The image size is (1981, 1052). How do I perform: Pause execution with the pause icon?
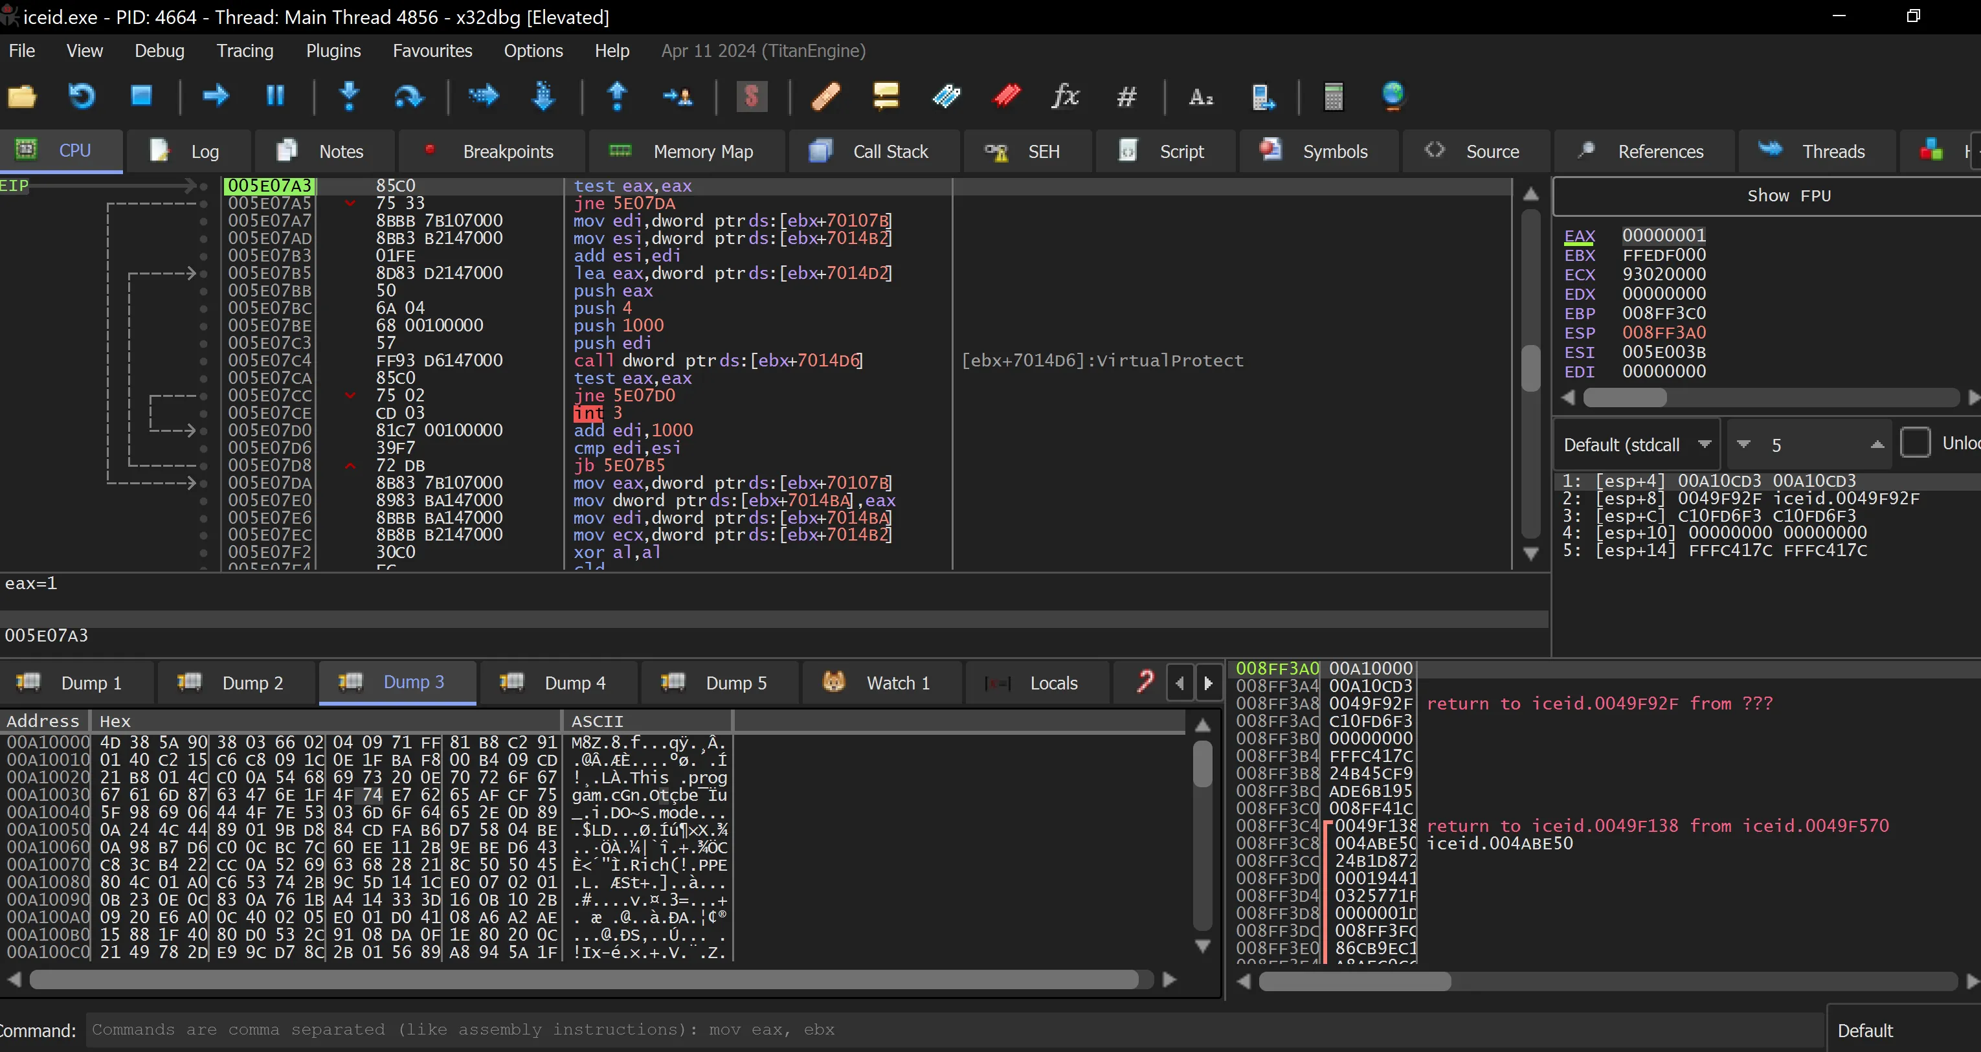274,96
